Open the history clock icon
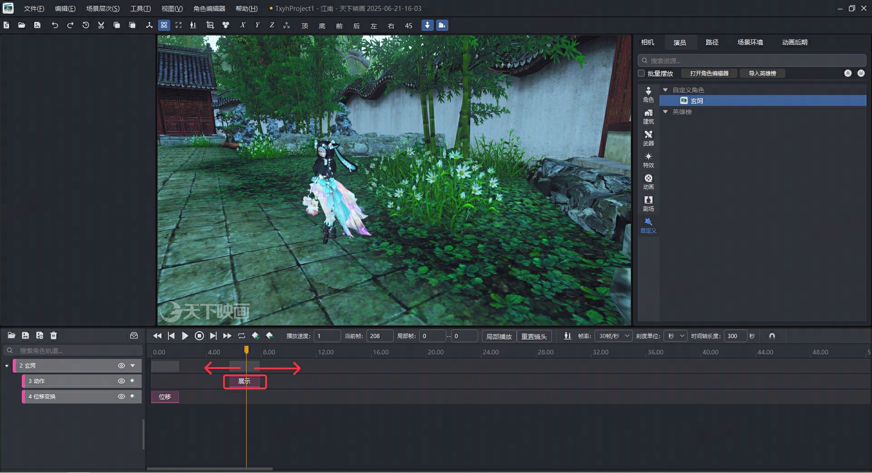 (86, 25)
